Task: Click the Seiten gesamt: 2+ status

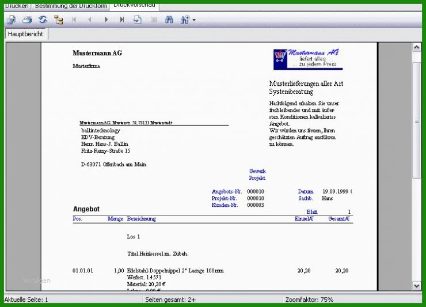Action: pyautogui.click(x=170, y=300)
